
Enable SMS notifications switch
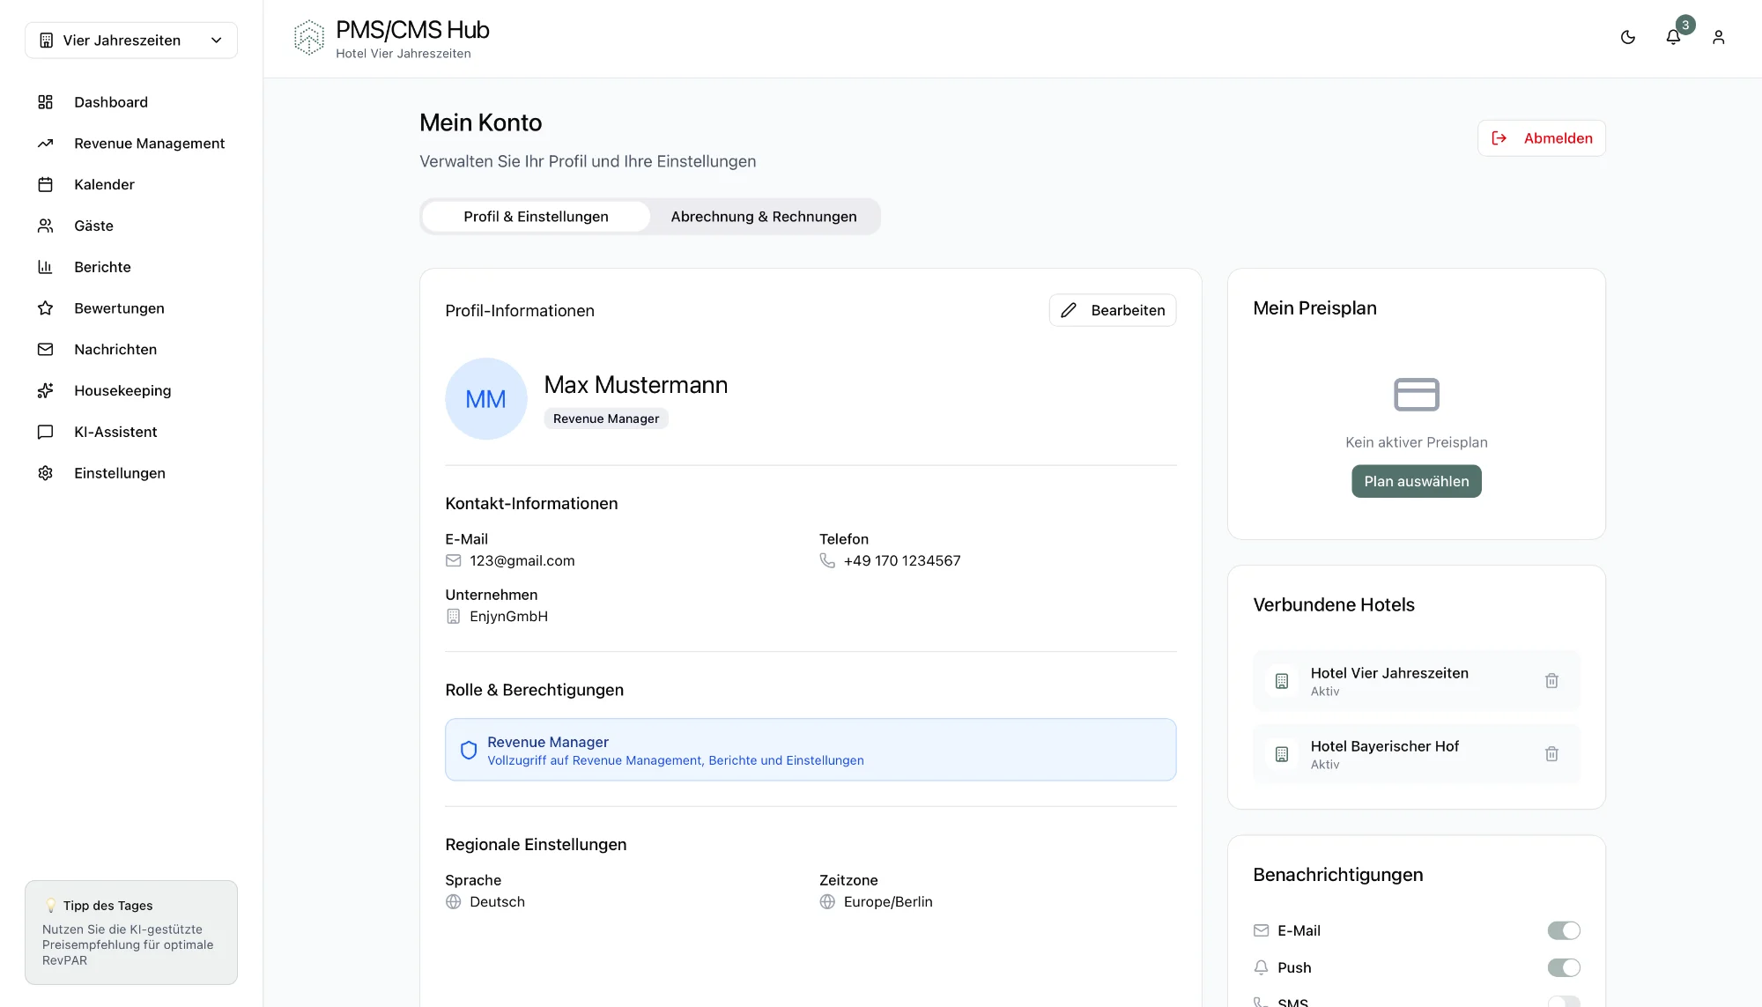[1563, 1002]
